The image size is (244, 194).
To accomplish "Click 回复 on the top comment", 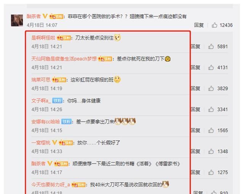I will 199,25.
